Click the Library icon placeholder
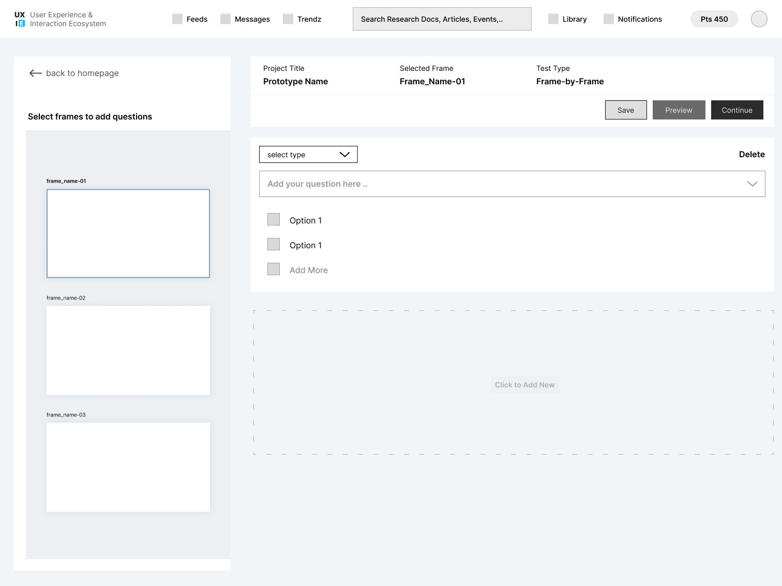Viewport: 782px width, 586px height. [553, 19]
